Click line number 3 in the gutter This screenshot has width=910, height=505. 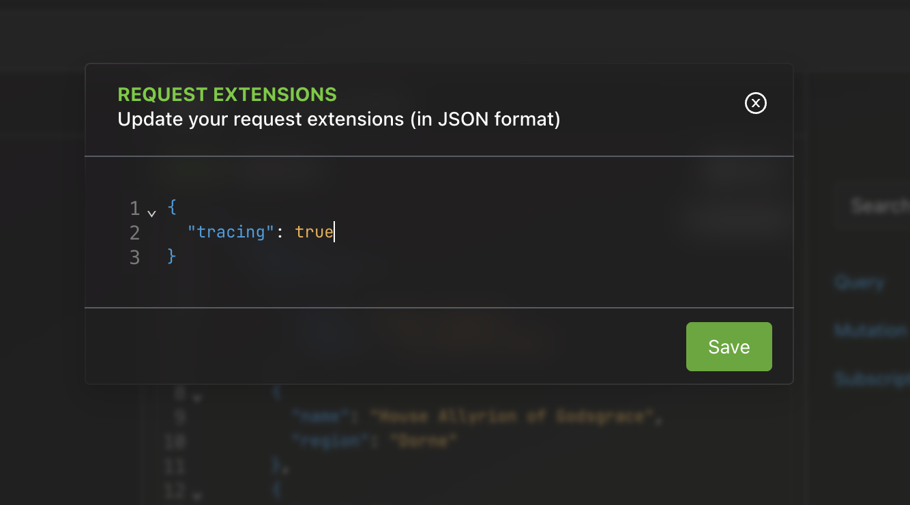134,257
